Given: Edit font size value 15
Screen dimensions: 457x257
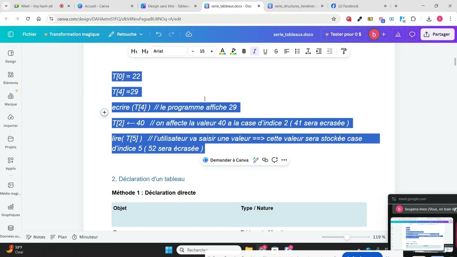Looking at the screenshot, I should (202, 51).
